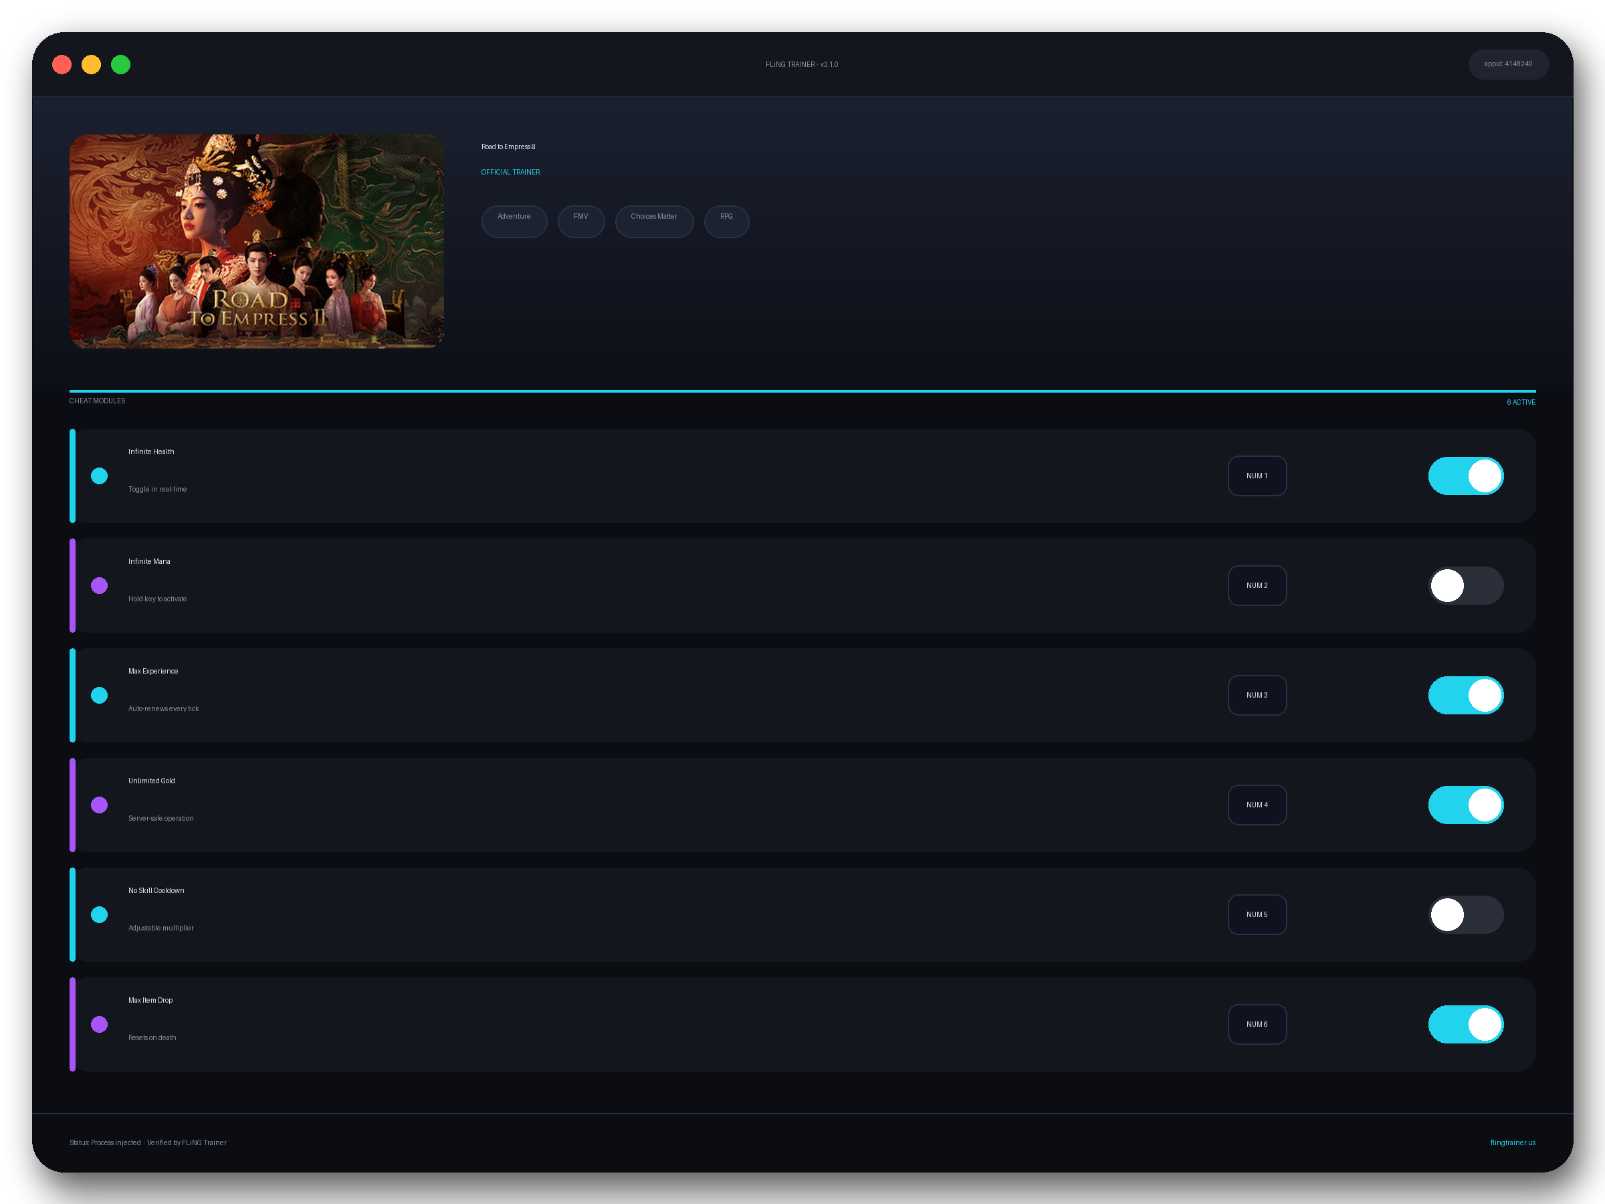Click the cyan dot beside Infinite Health
Image resolution: width=1605 pixels, height=1204 pixels.
(x=100, y=476)
